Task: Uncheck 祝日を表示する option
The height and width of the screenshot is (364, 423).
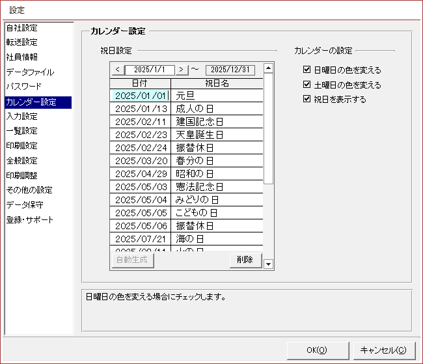Action: pos(307,100)
